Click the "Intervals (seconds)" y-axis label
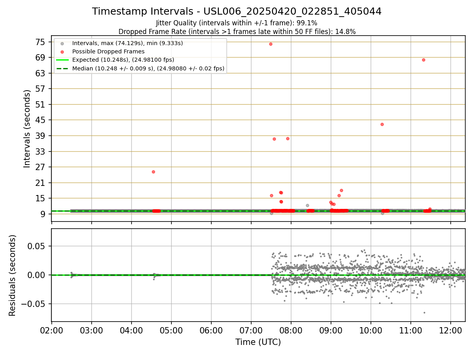 [x=27, y=129]
